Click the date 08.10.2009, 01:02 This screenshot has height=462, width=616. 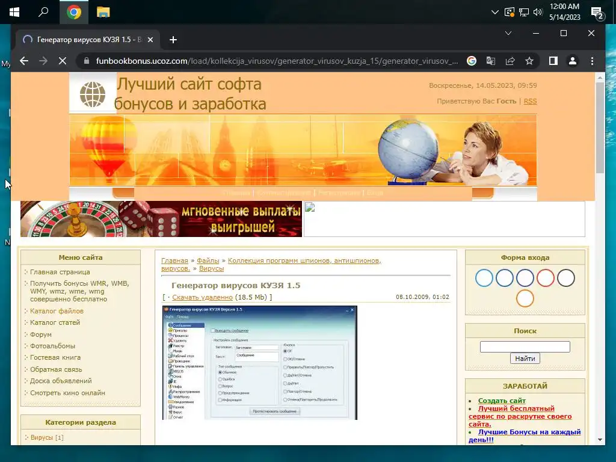[422, 297]
